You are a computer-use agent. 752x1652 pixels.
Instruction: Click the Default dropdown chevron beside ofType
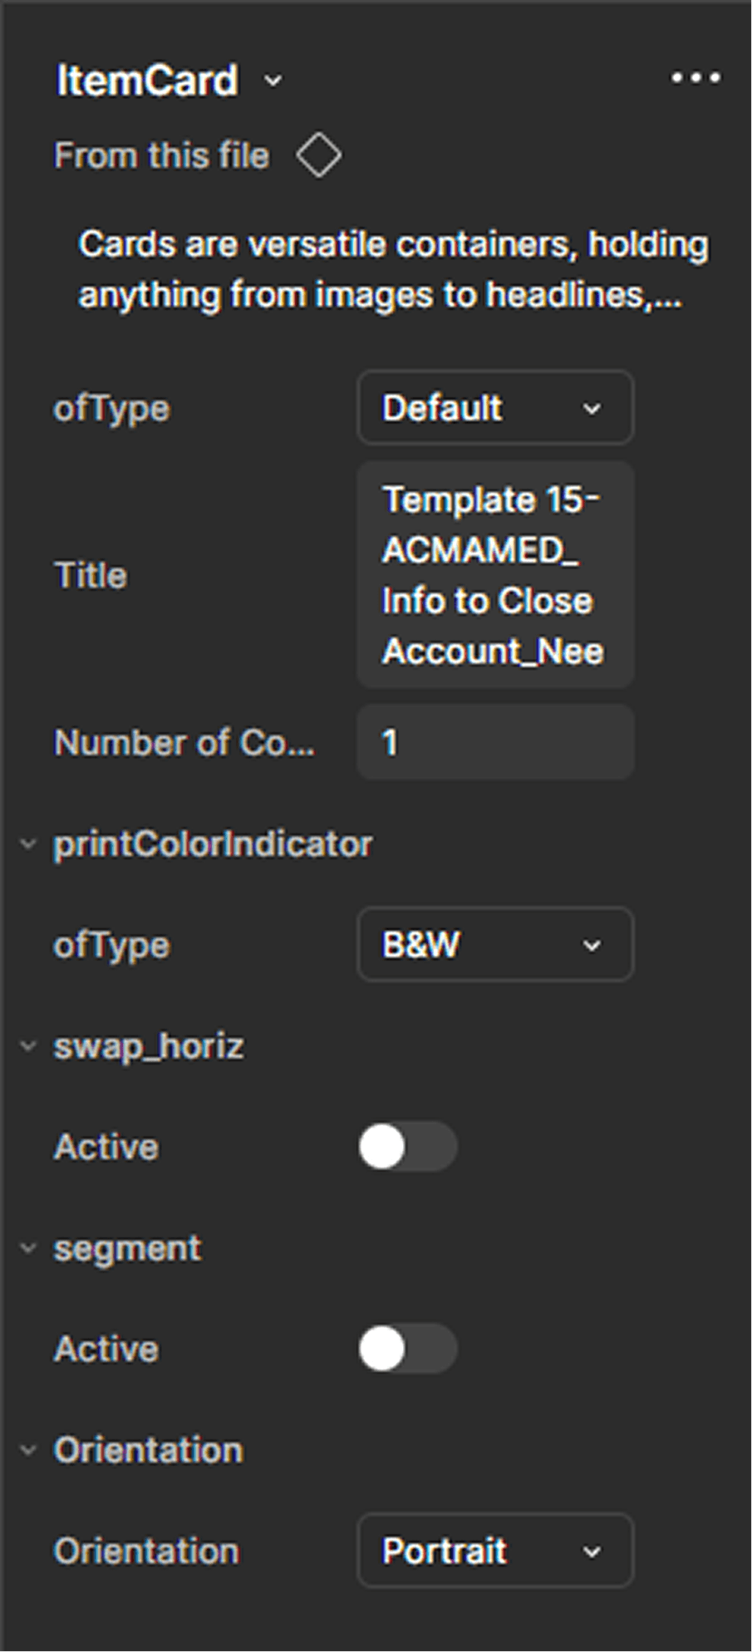coord(592,408)
